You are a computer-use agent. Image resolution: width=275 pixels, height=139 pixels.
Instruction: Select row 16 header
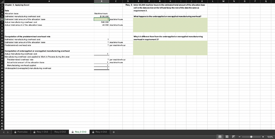pyautogui.click(x=2, y=48)
